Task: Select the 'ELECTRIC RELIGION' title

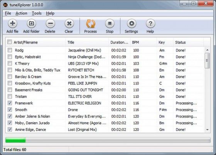Action: 84,103
